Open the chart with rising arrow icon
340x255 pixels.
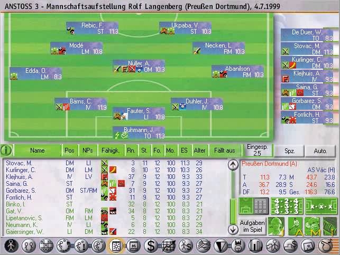pyautogui.click(x=168, y=245)
